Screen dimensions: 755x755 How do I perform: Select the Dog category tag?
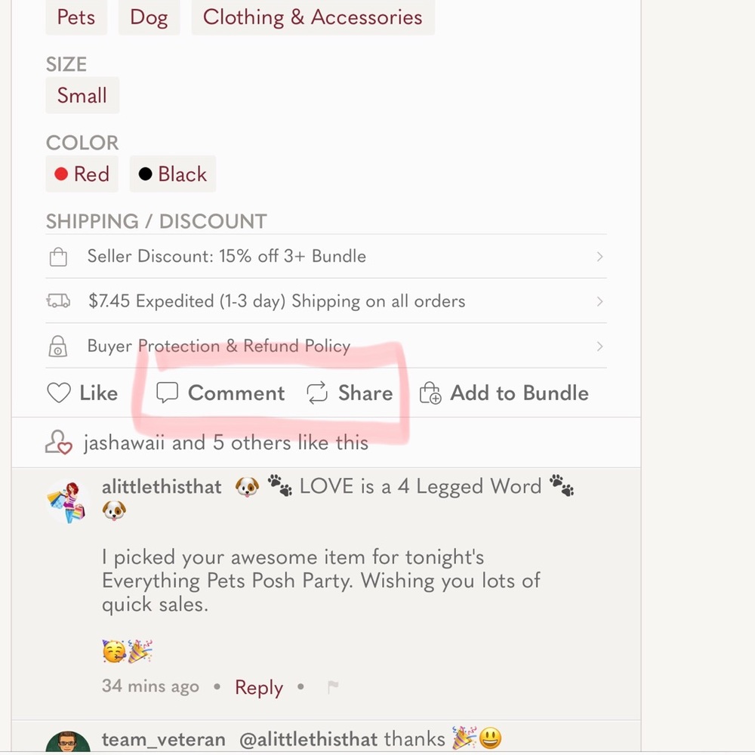click(149, 17)
